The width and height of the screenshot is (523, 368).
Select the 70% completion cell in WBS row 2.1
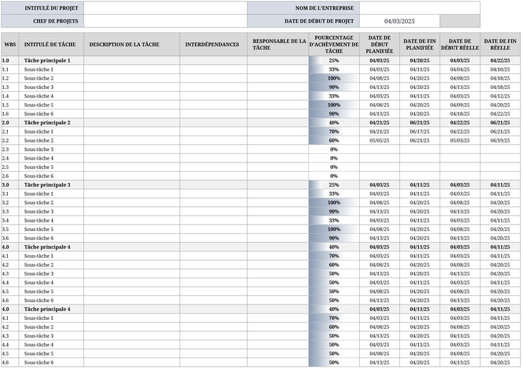(334, 131)
